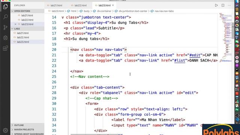This screenshot has height=135, width=240.
Task: Click the #list href link
Action: (180, 60)
